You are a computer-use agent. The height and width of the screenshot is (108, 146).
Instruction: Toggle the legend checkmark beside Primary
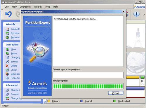point(45,102)
